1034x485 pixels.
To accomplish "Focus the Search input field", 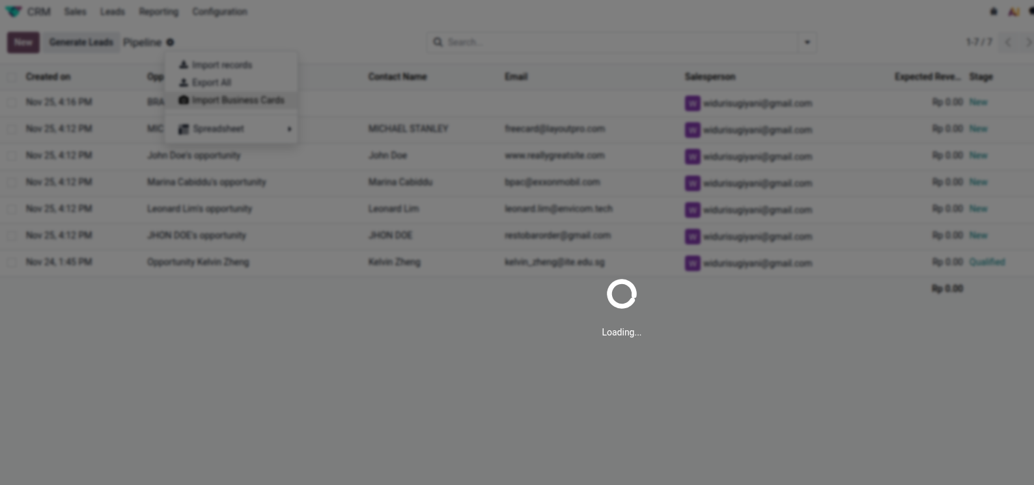I will point(619,42).
